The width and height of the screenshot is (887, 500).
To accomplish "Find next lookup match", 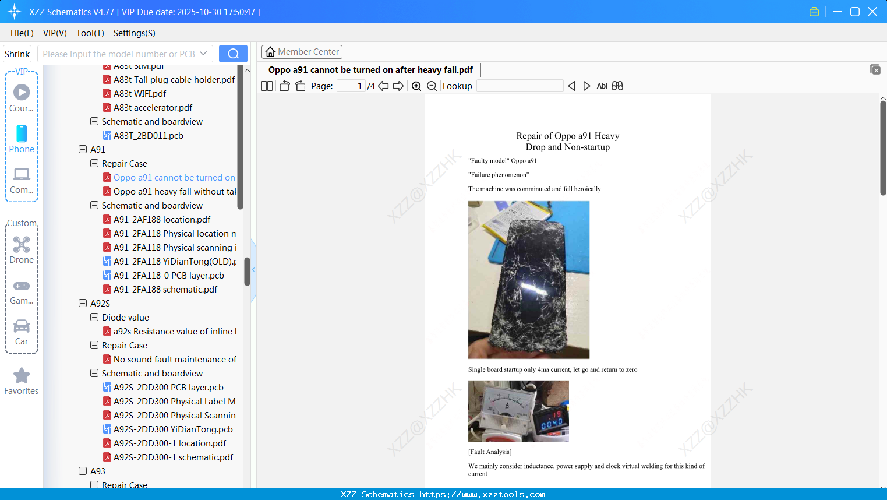I will [x=586, y=86].
